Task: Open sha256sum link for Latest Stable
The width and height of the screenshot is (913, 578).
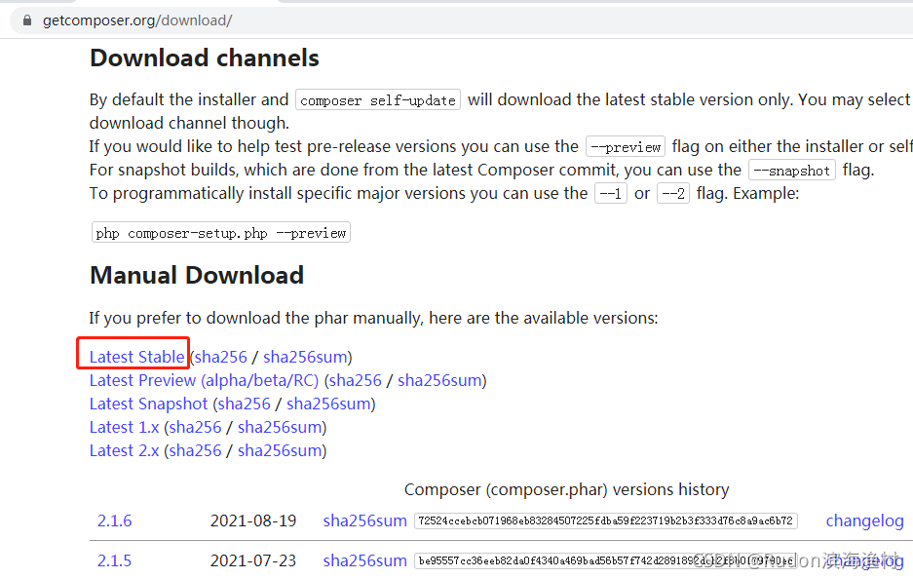Action: (x=306, y=356)
